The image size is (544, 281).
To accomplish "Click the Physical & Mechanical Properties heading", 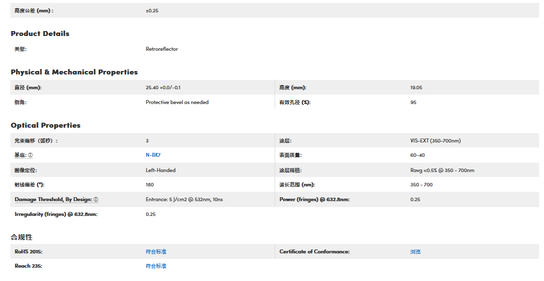I will (74, 72).
